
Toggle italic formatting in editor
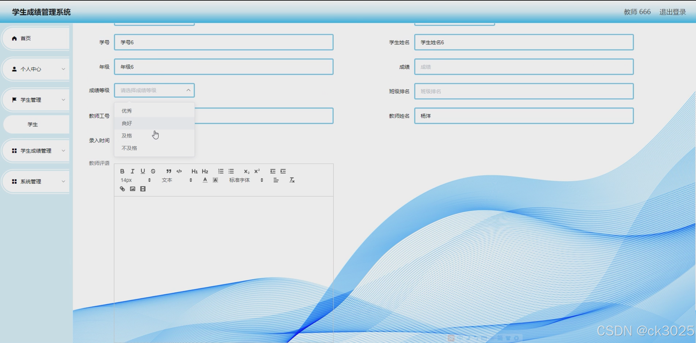(x=132, y=171)
